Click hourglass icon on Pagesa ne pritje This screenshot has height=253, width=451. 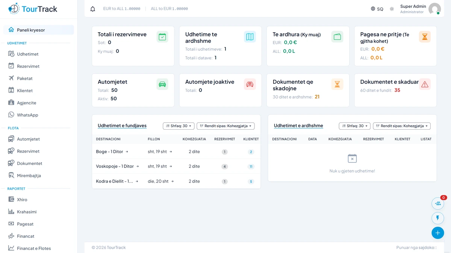tap(425, 37)
